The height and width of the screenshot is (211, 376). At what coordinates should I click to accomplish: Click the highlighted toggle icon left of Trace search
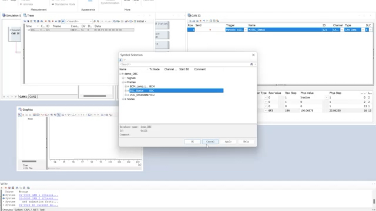pos(63,21)
